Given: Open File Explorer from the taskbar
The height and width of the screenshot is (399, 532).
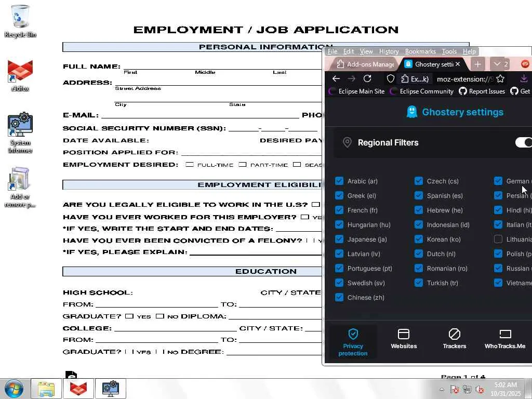Looking at the screenshot, I should [46, 389].
